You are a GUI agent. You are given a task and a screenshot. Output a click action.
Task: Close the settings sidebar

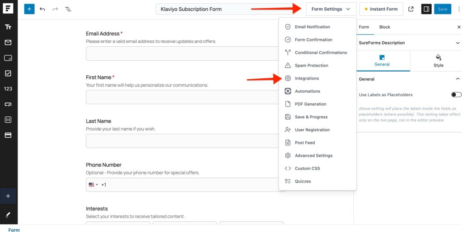tap(459, 27)
